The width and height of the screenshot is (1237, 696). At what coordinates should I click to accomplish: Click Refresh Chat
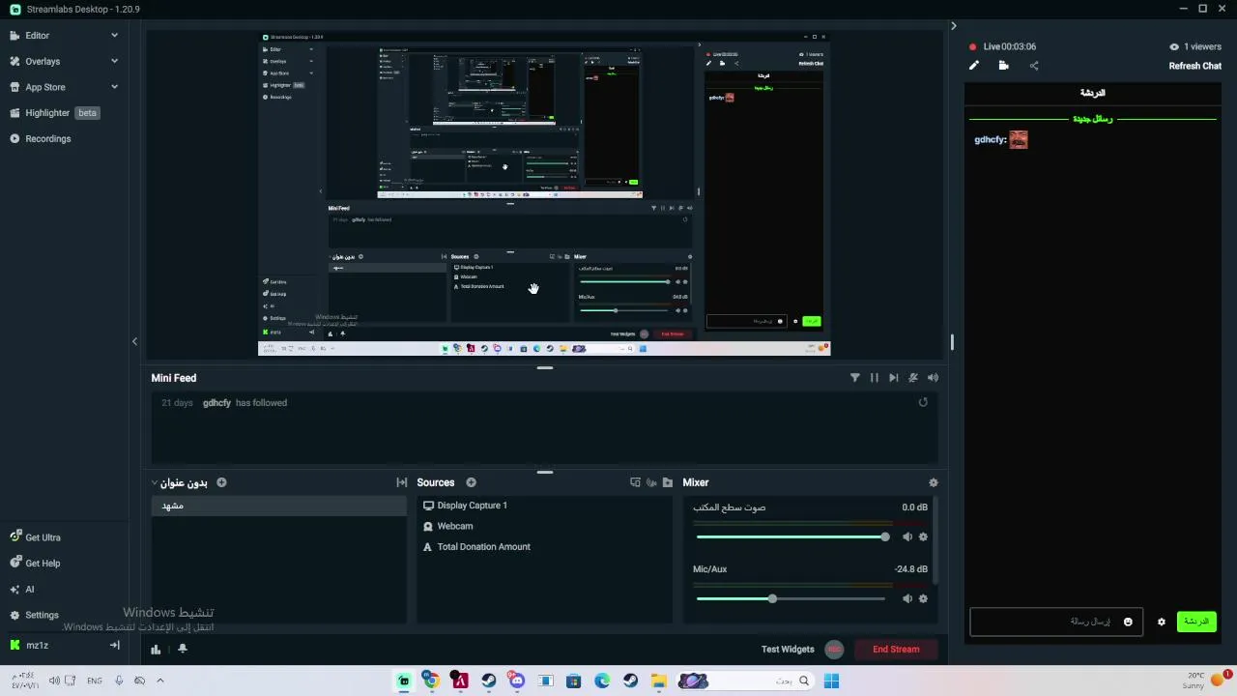point(1195,66)
